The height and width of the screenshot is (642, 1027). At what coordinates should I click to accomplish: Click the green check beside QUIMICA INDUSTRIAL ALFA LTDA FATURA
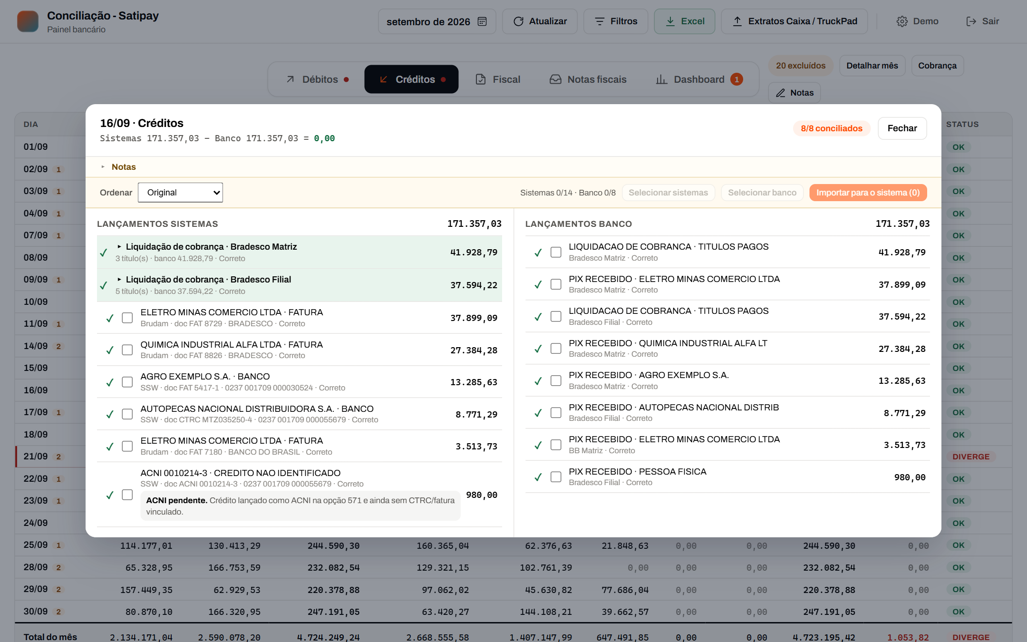tap(110, 350)
